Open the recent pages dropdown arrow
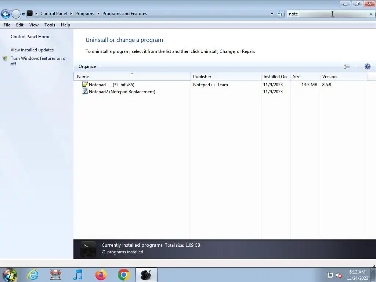Image resolution: width=376 pixels, height=282 pixels. (23, 14)
